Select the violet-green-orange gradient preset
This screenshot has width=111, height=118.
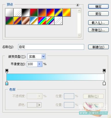[9, 21]
